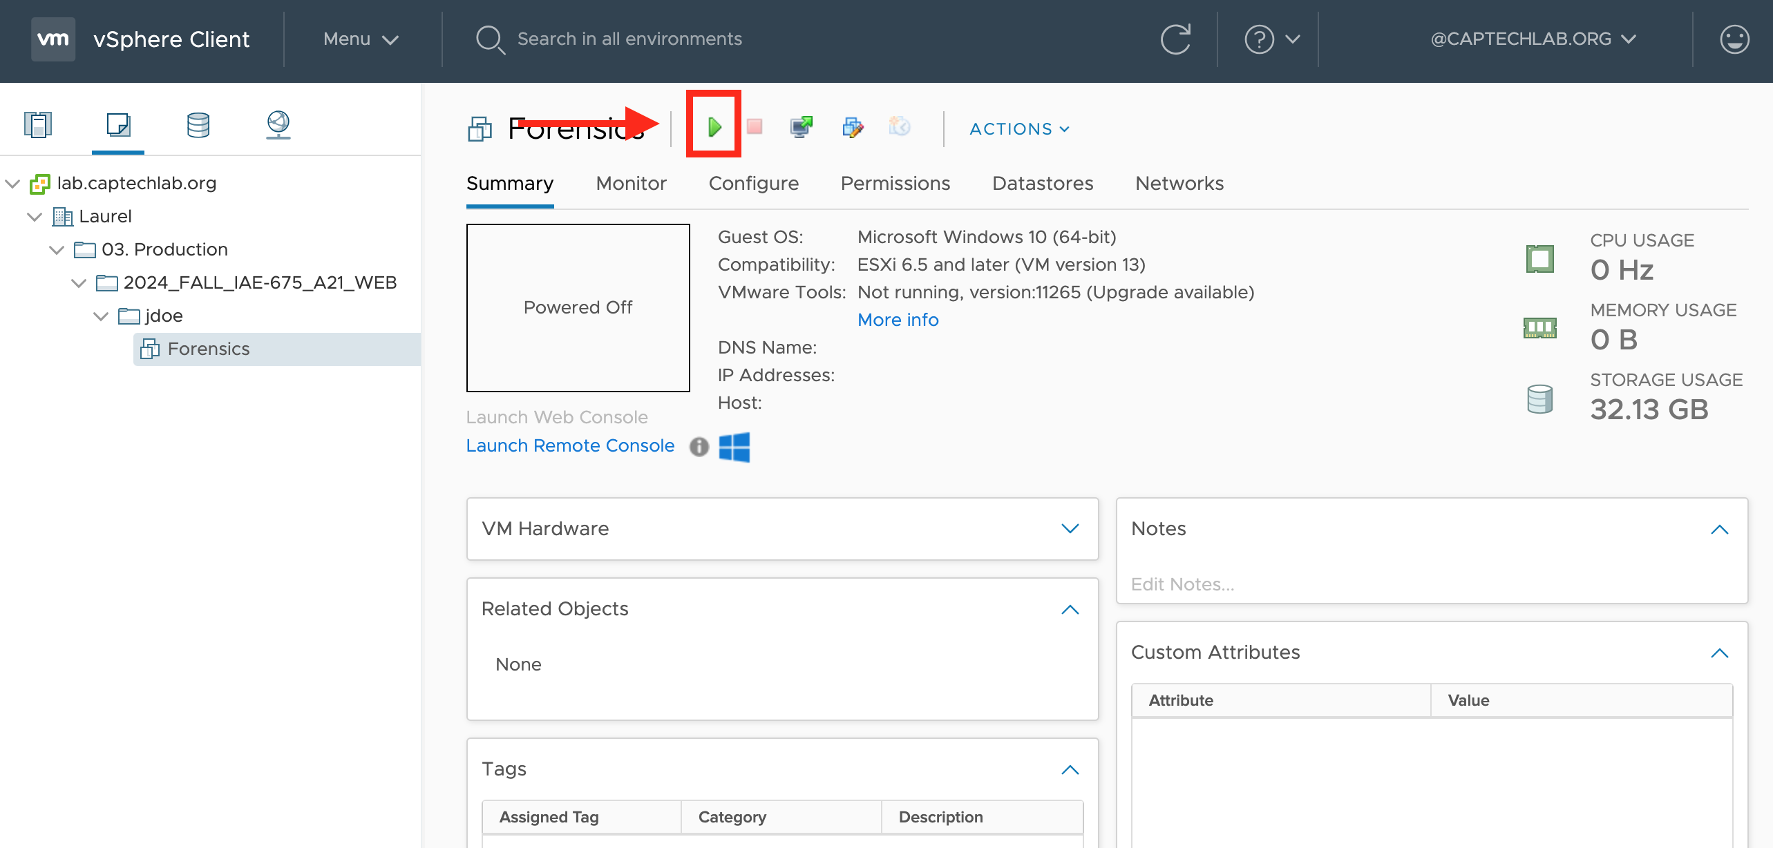Click the info icon beside Remote Console

[x=699, y=447]
